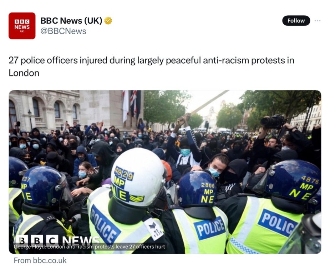Click the raised camera in the photo
Viewport: 330px width, 268px height.
(273, 122)
